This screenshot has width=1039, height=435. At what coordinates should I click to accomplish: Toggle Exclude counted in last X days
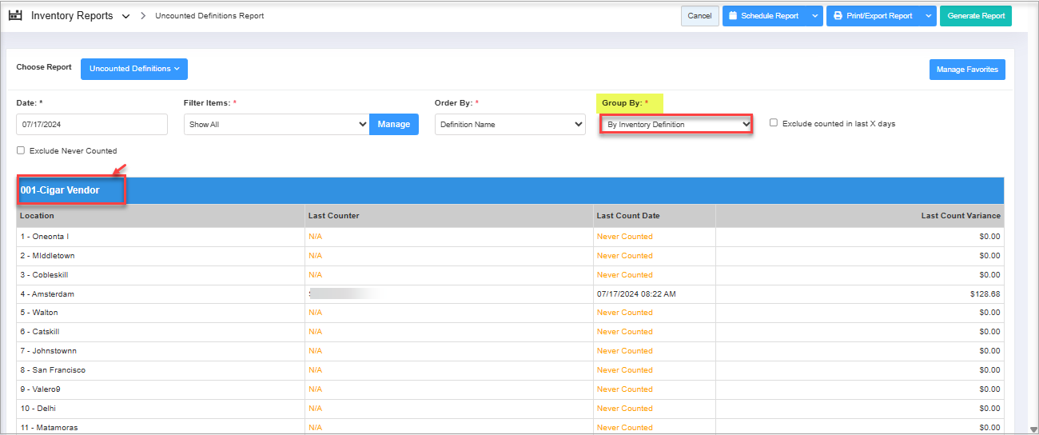pos(774,123)
